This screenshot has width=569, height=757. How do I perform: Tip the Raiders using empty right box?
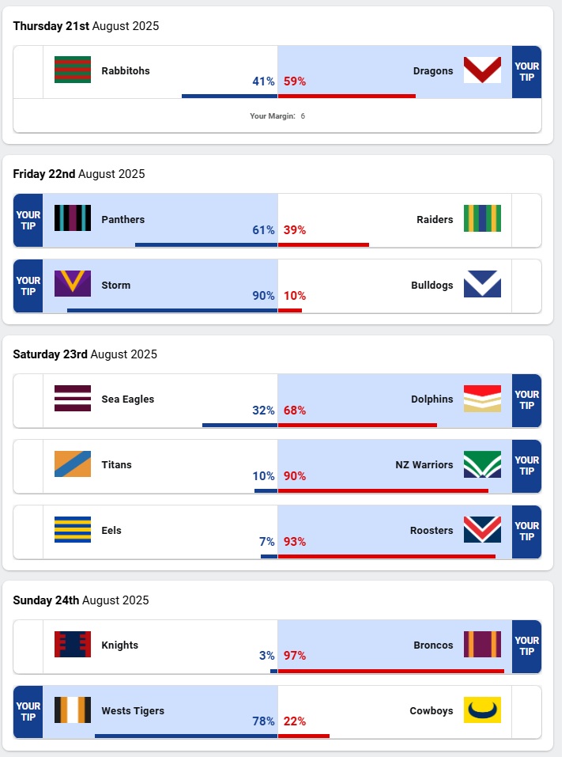point(526,219)
